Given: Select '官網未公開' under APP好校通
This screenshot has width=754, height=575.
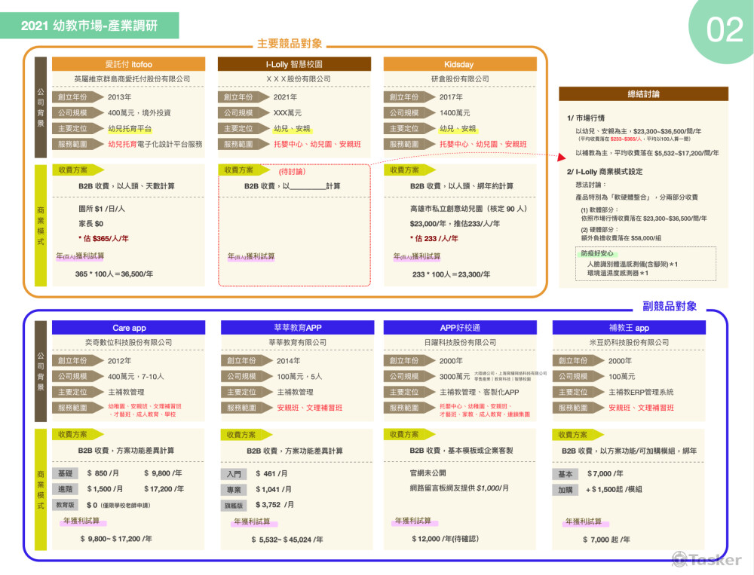Looking at the screenshot, I should (428, 473).
